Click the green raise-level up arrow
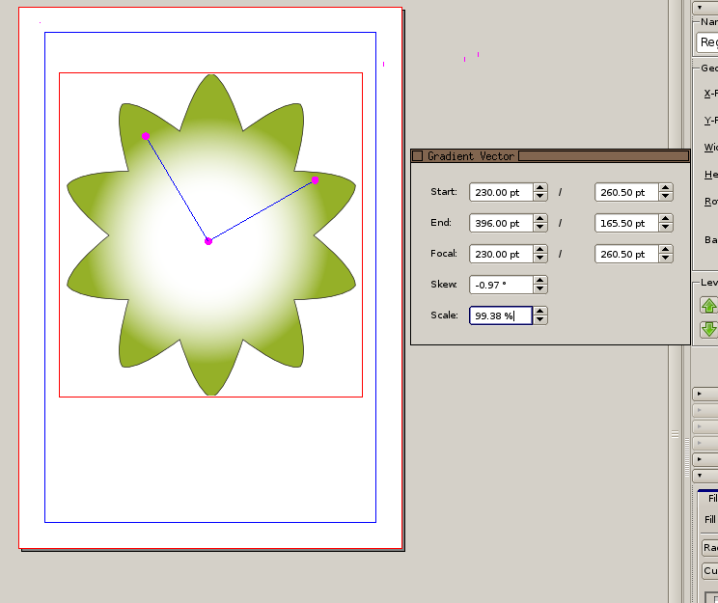Screen dimensions: 718x603 [709, 306]
